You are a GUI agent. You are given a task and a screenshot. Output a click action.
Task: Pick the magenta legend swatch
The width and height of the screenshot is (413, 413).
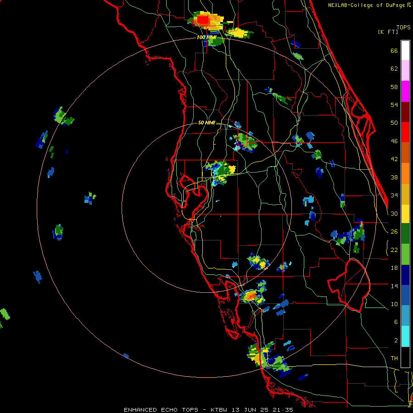tap(405, 91)
